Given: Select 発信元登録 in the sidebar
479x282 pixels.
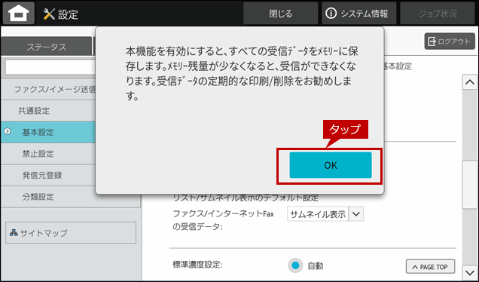Looking at the screenshot, I should coord(48,175).
